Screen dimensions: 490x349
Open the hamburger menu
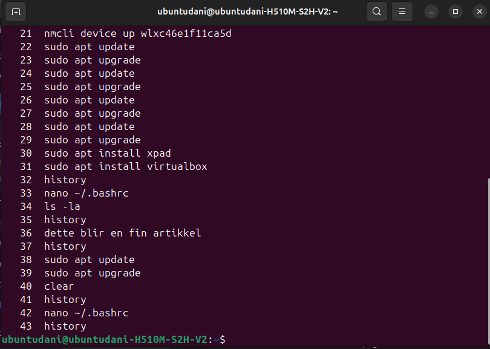click(402, 12)
